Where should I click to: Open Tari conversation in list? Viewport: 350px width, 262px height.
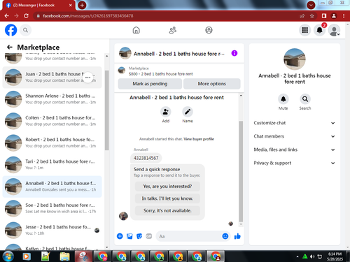click(52, 165)
